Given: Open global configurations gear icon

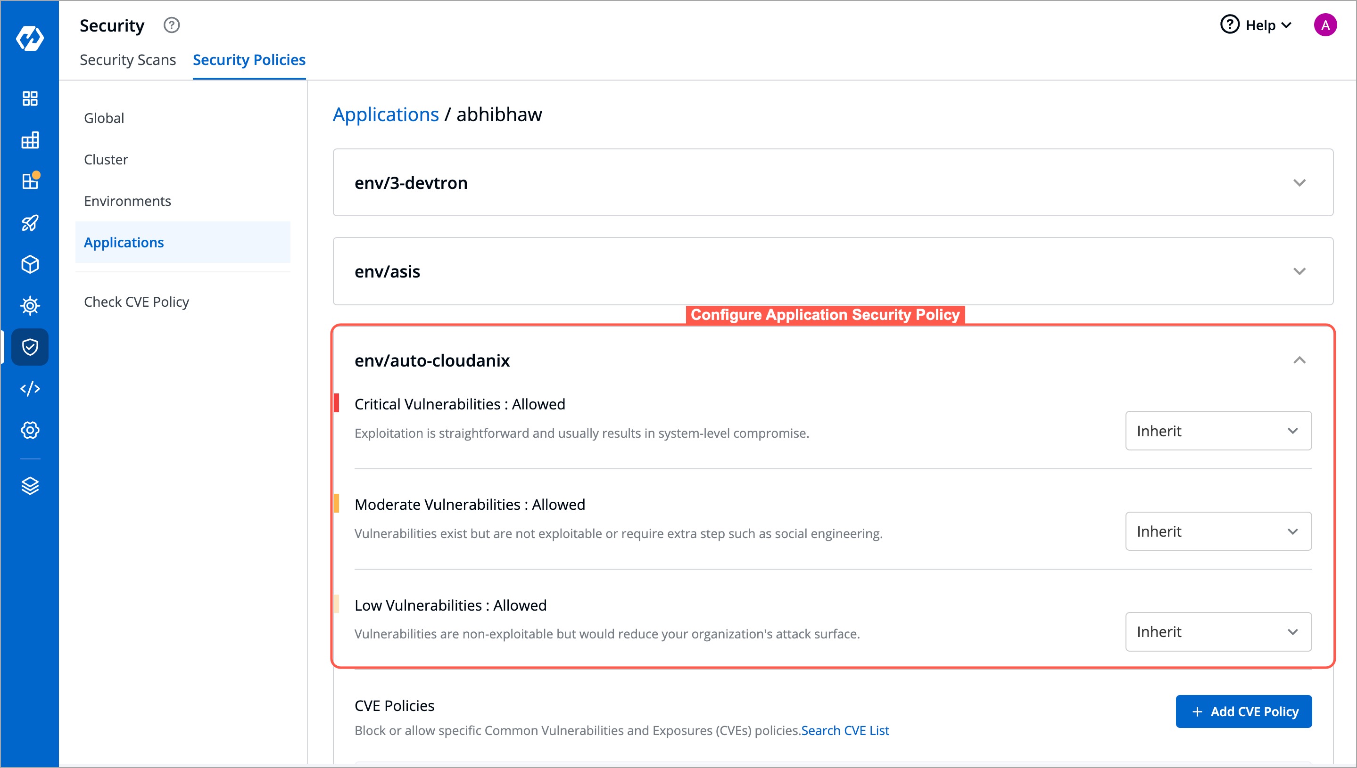Looking at the screenshot, I should tap(30, 431).
